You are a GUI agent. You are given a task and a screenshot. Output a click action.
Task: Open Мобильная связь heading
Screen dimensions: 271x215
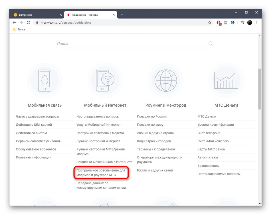pos(45,105)
